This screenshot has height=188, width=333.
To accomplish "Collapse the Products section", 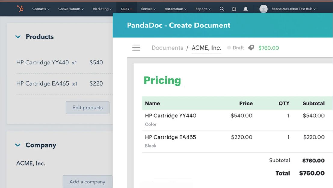I will (x=18, y=37).
